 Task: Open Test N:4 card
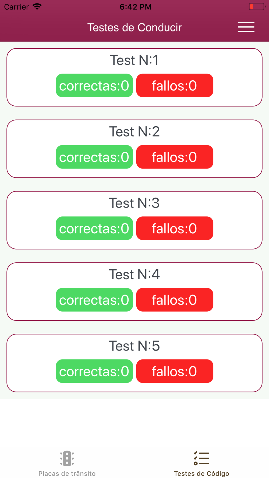point(134,292)
